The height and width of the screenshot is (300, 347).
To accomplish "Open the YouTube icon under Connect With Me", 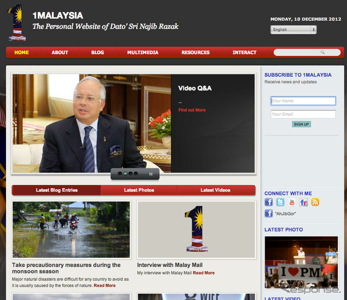I will click(x=292, y=202).
